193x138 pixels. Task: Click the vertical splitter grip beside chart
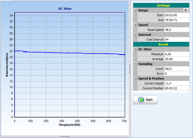(130, 69)
